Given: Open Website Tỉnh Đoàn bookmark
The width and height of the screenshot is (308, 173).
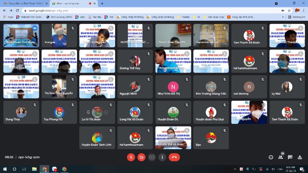Looking at the screenshot, I should click(x=31, y=17).
